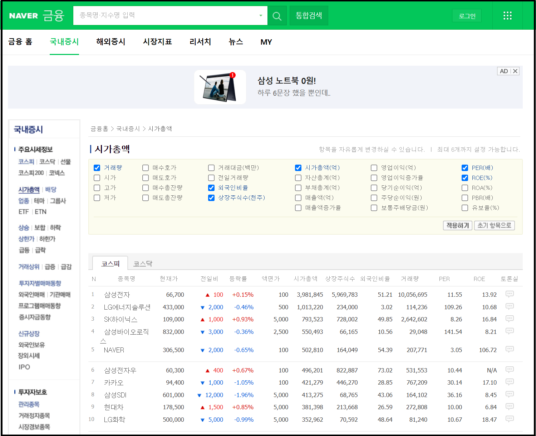Open 배당 link in sidebar
This screenshot has height=436, width=536.
click(x=51, y=190)
